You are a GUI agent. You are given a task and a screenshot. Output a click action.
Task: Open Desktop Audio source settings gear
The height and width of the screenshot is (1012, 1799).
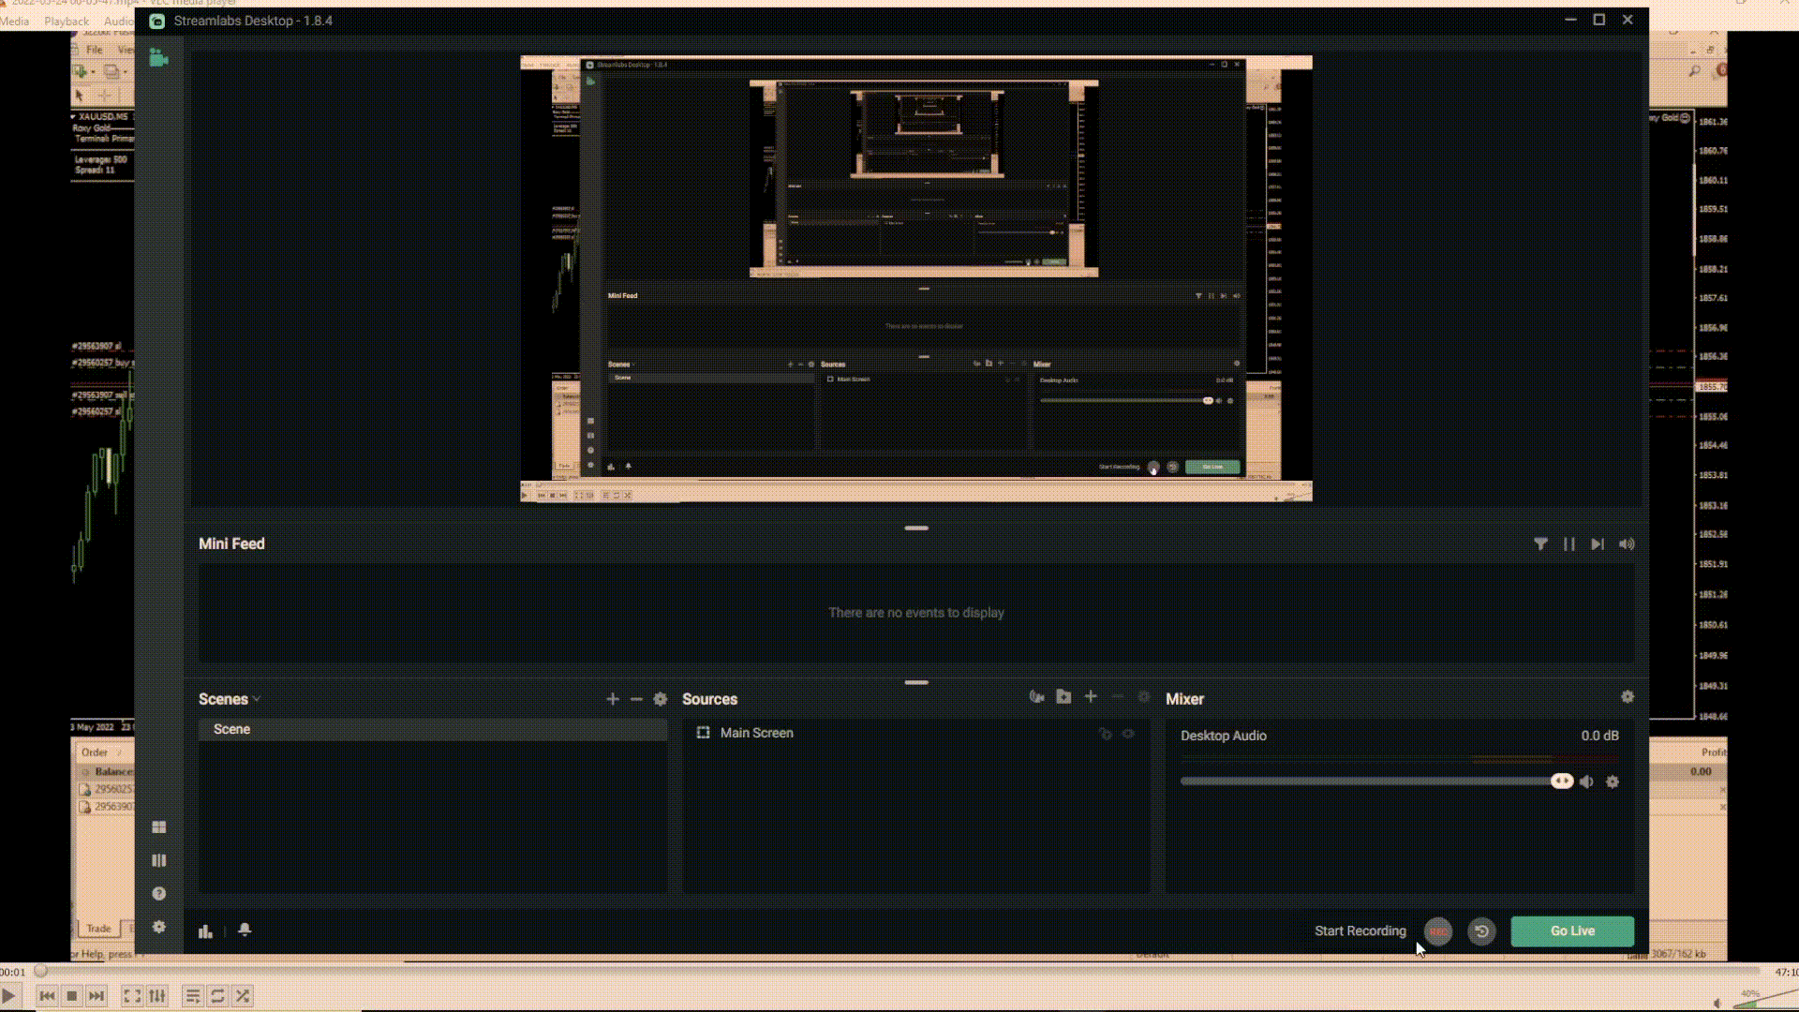1613,781
